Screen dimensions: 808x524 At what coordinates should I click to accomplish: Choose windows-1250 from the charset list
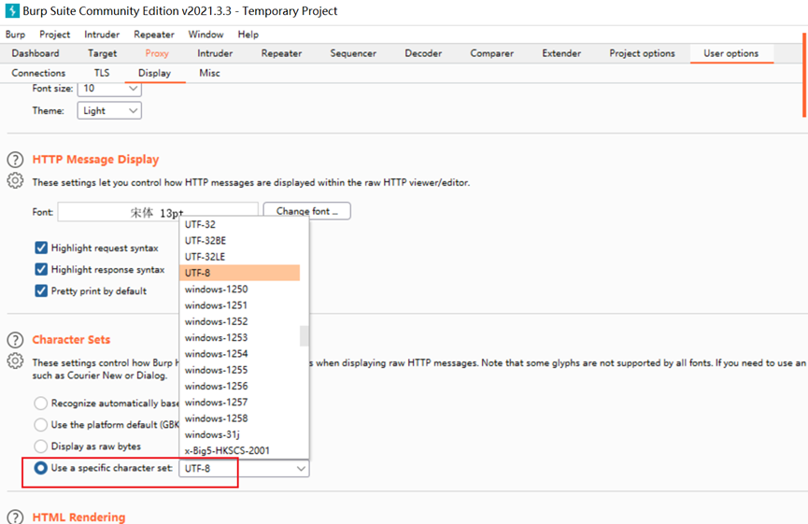tap(240, 289)
